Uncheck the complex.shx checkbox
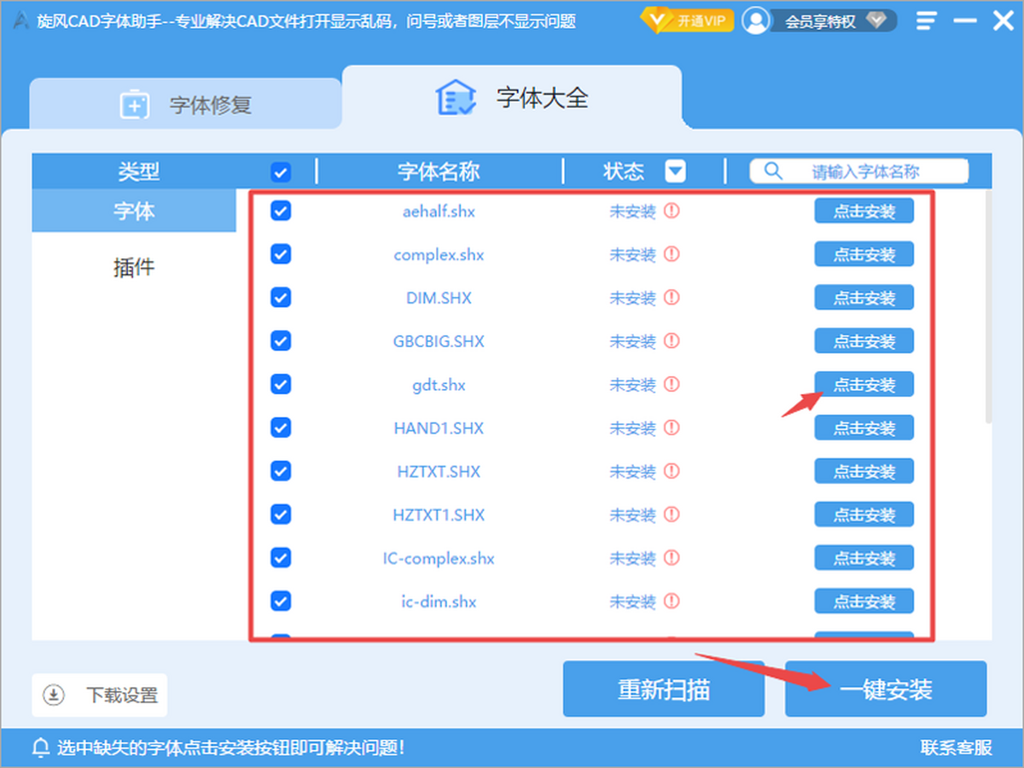 [x=281, y=253]
